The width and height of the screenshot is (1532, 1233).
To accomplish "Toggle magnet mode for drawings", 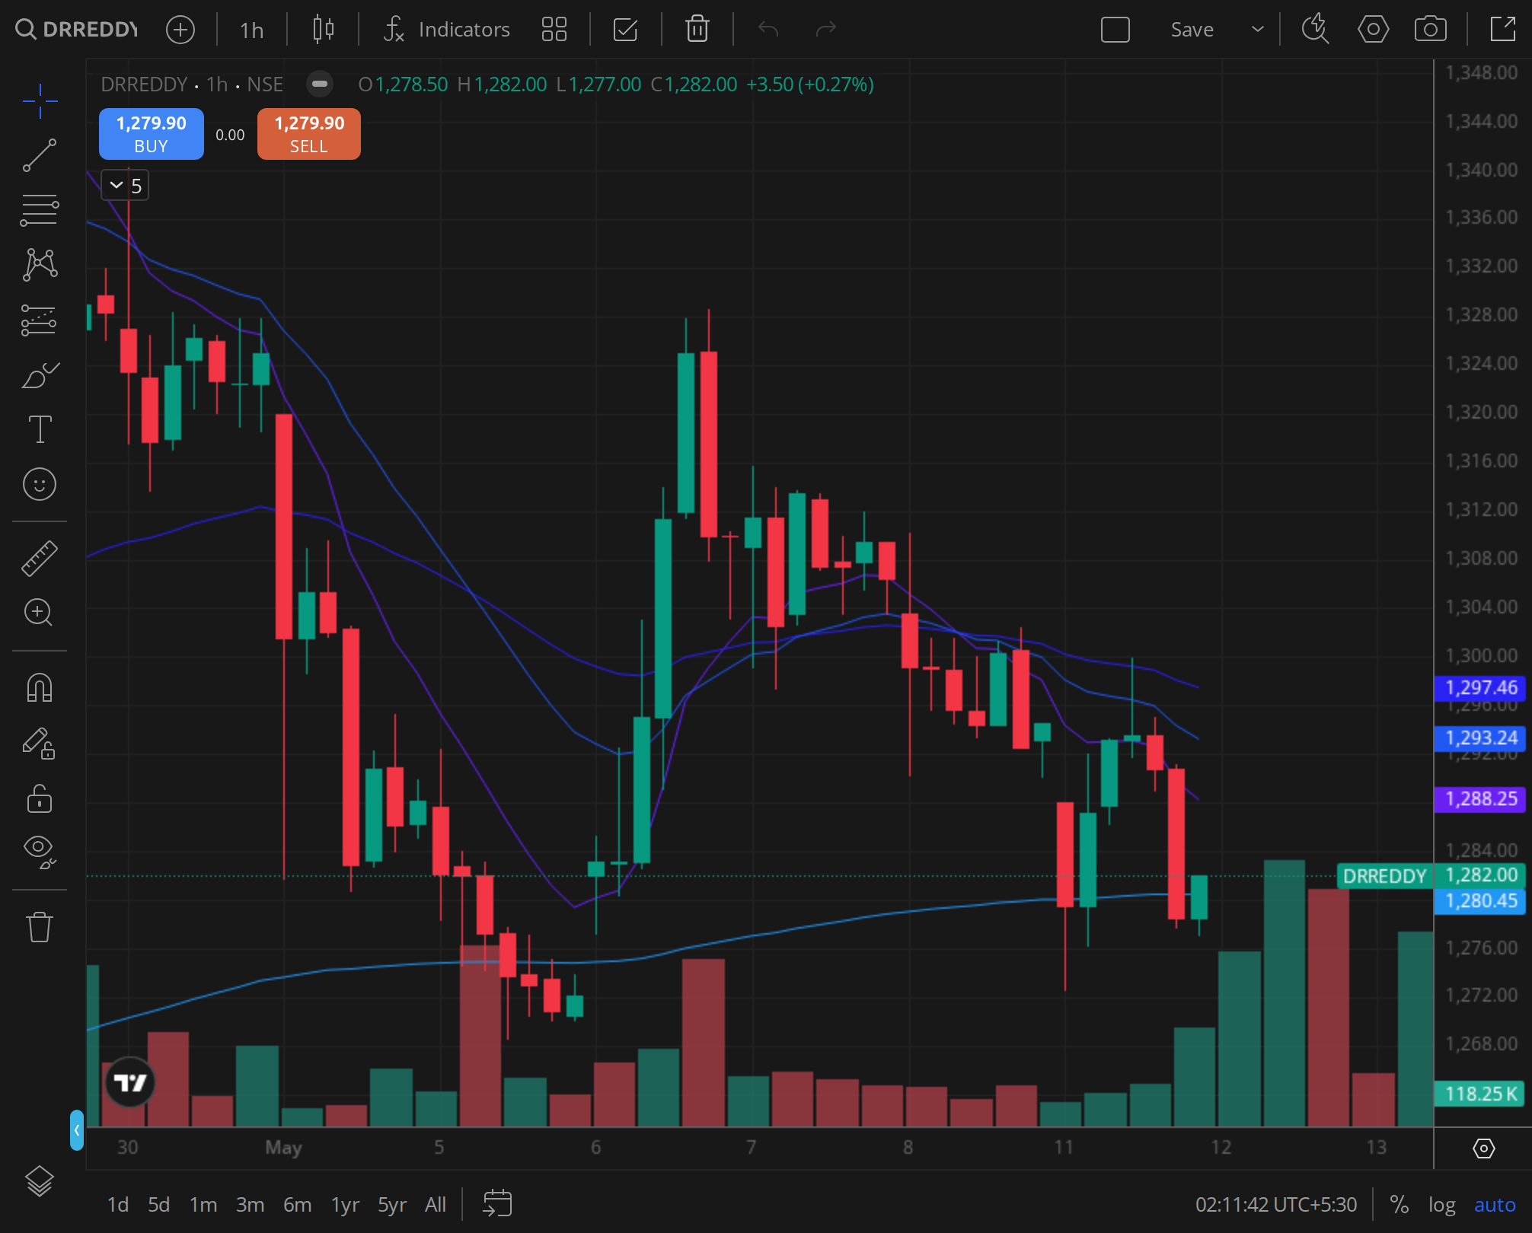I will [x=40, y=688].
